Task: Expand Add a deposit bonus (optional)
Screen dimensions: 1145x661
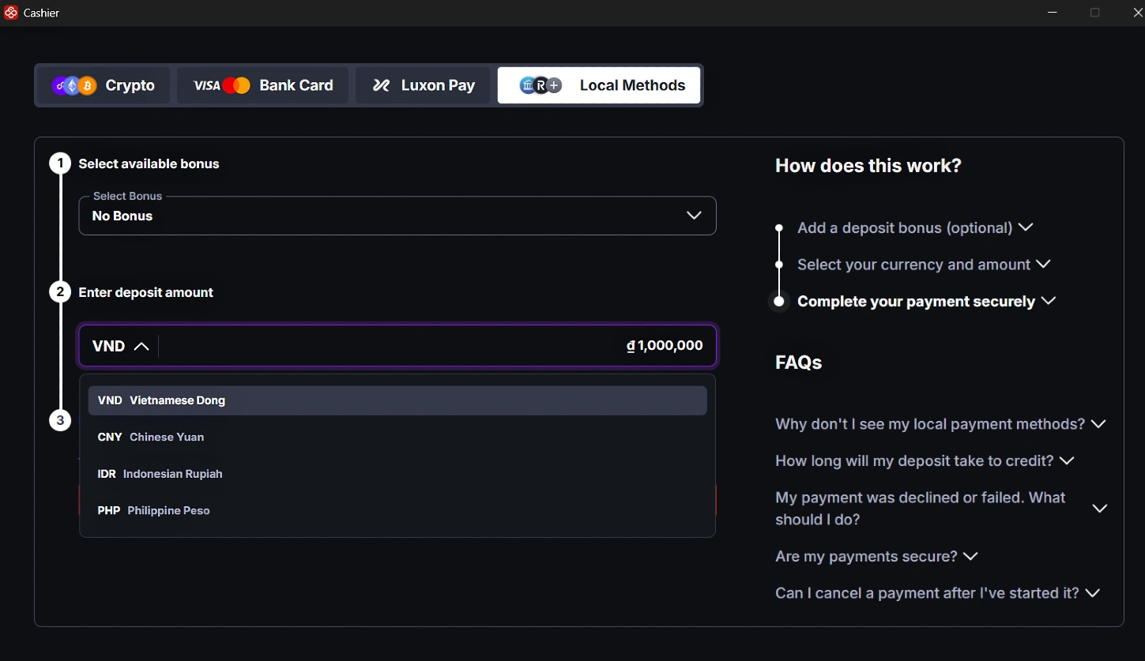Action: tap(915, 227)
